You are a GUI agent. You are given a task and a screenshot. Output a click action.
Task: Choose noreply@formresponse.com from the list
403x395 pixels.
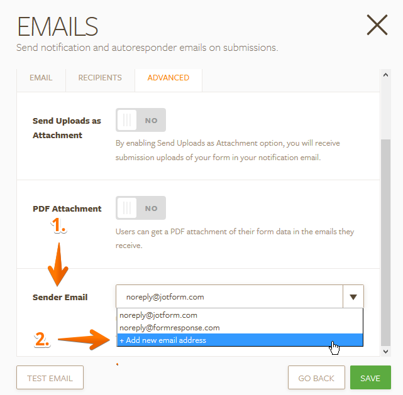(170, 328)
